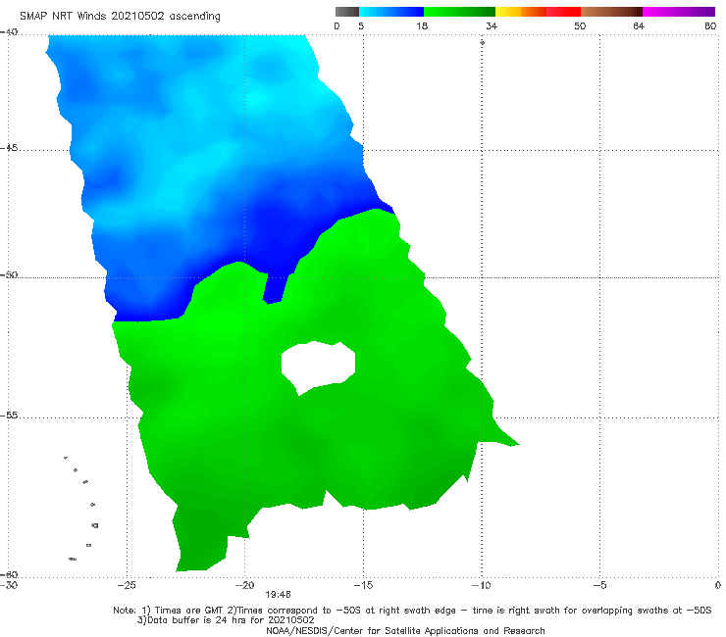The height and width of the screenshot is (637, 726).
Task: Click the 'NOAA/NESDIS/Center for Satellite Applications and Research' credit
Action: (405, 630)
